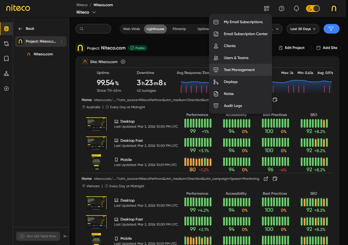Click three-dot menu beside Project: Niteco.c...
Image resolution: width=348 pixels, height=245 pixels.
[x=61, y=41]
